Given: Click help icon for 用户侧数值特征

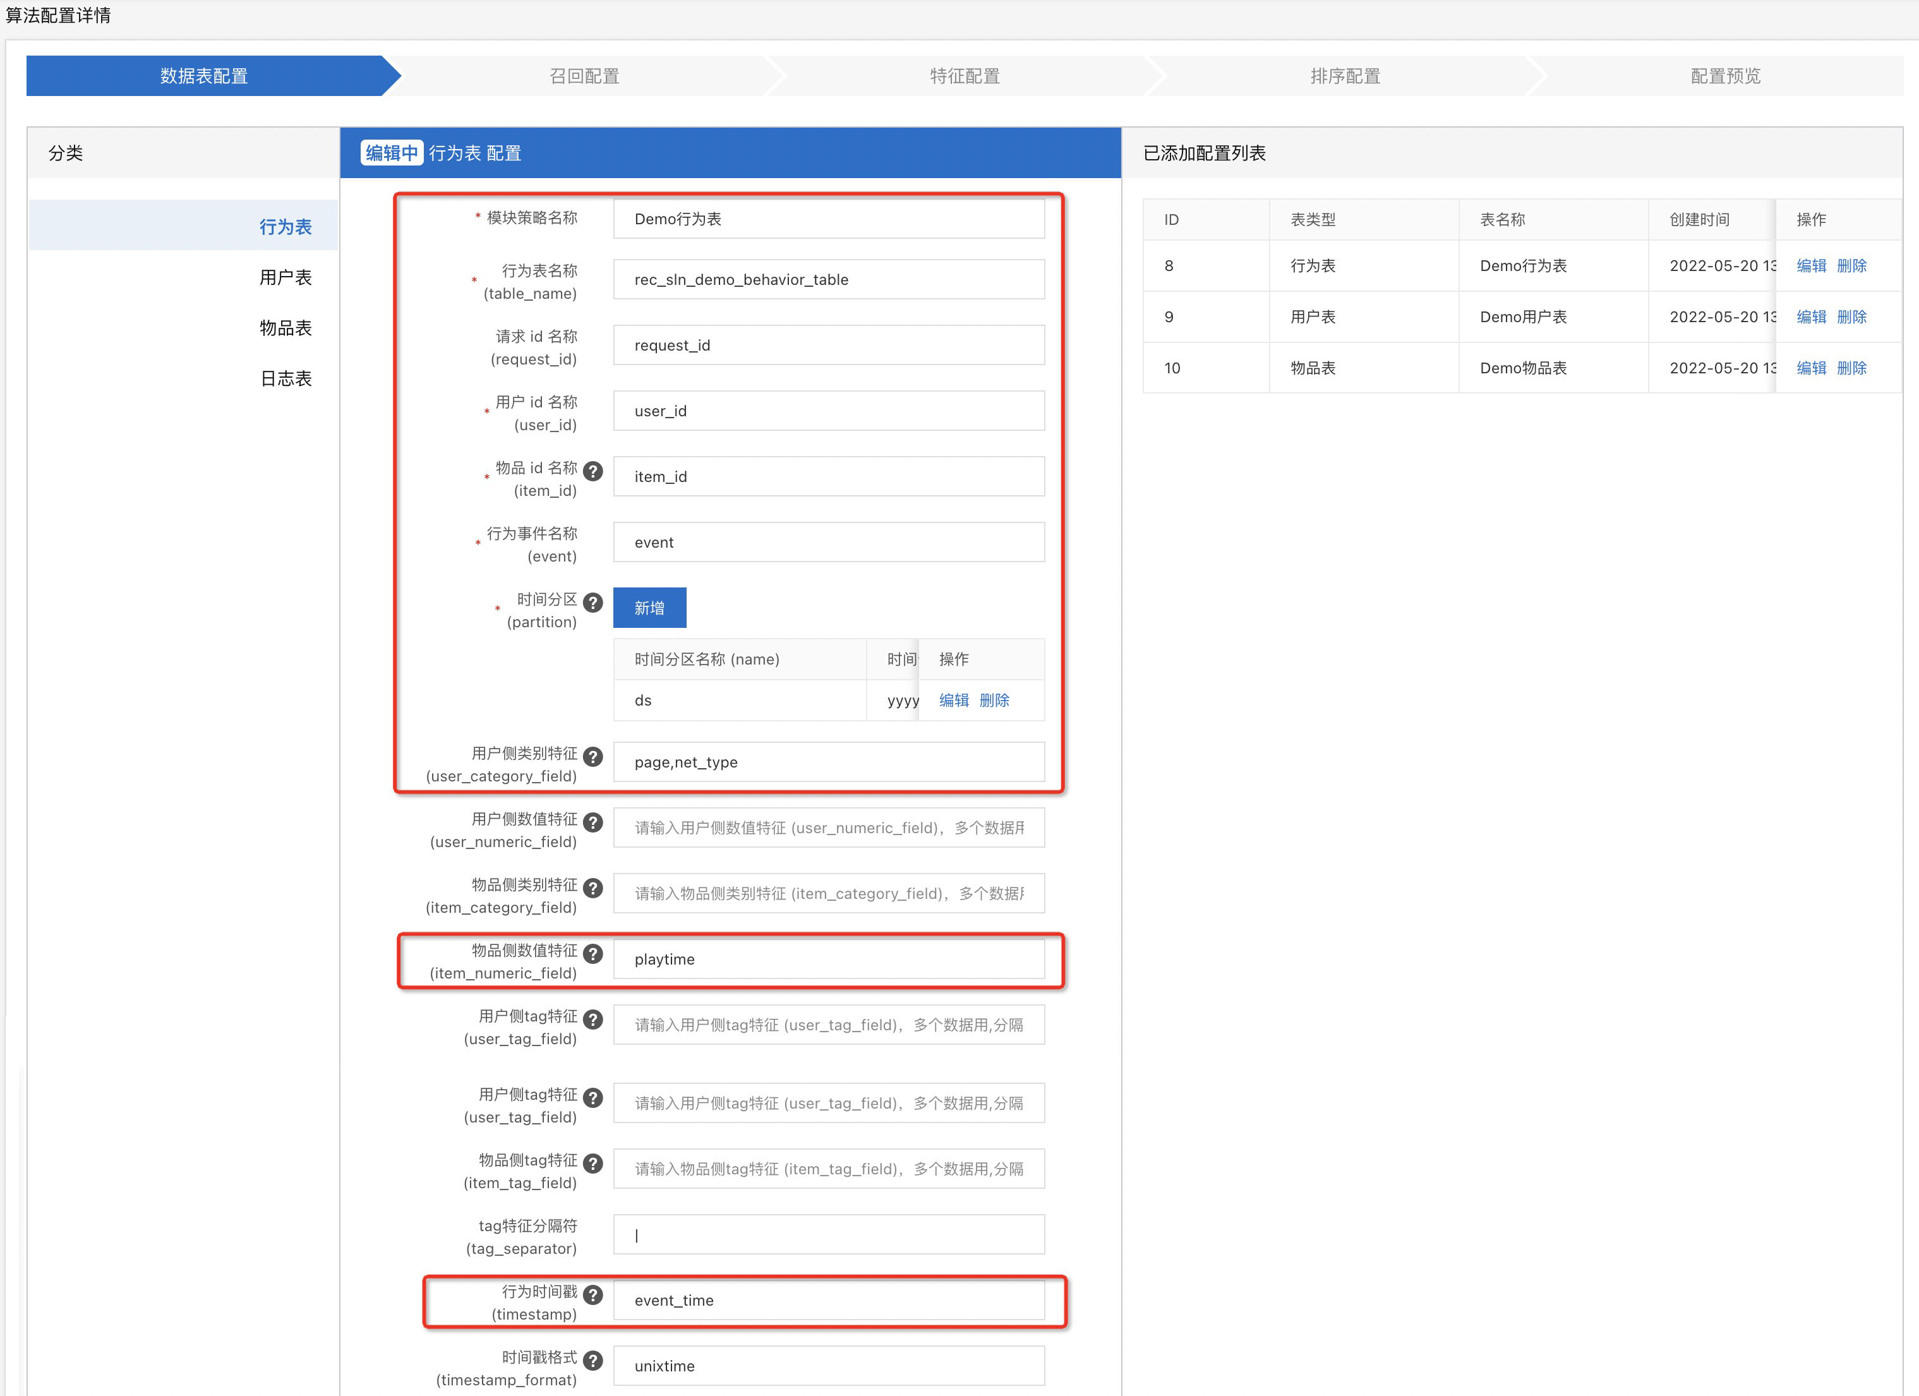Looking at the screenshot, I should tap(593, 822).
